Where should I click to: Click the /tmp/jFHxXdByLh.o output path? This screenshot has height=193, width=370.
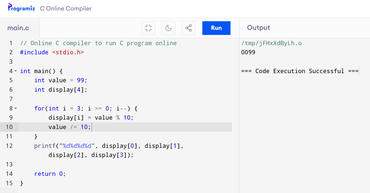pos(271,43)
